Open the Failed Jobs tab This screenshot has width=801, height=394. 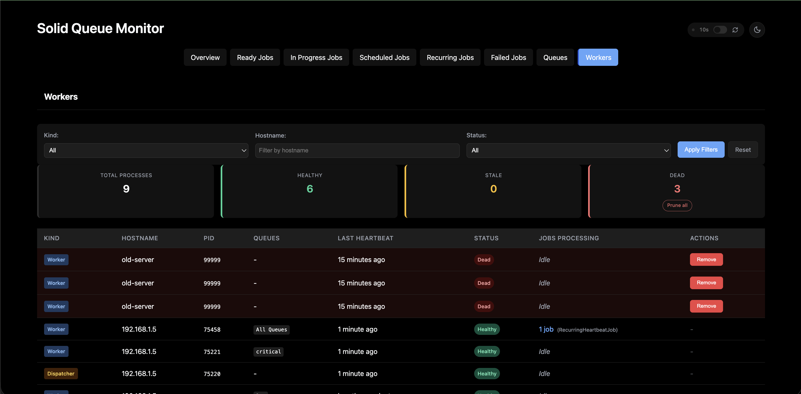[508, 58]
